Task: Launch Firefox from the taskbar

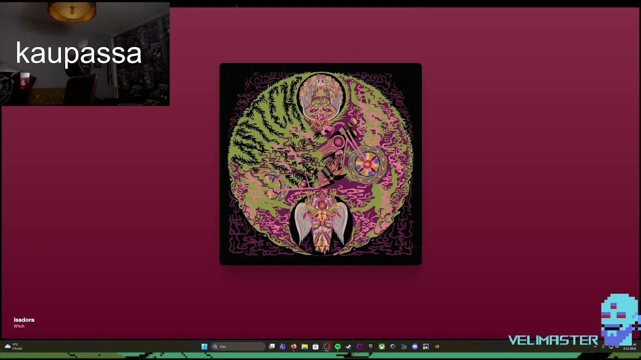Action: pos(293,346)
